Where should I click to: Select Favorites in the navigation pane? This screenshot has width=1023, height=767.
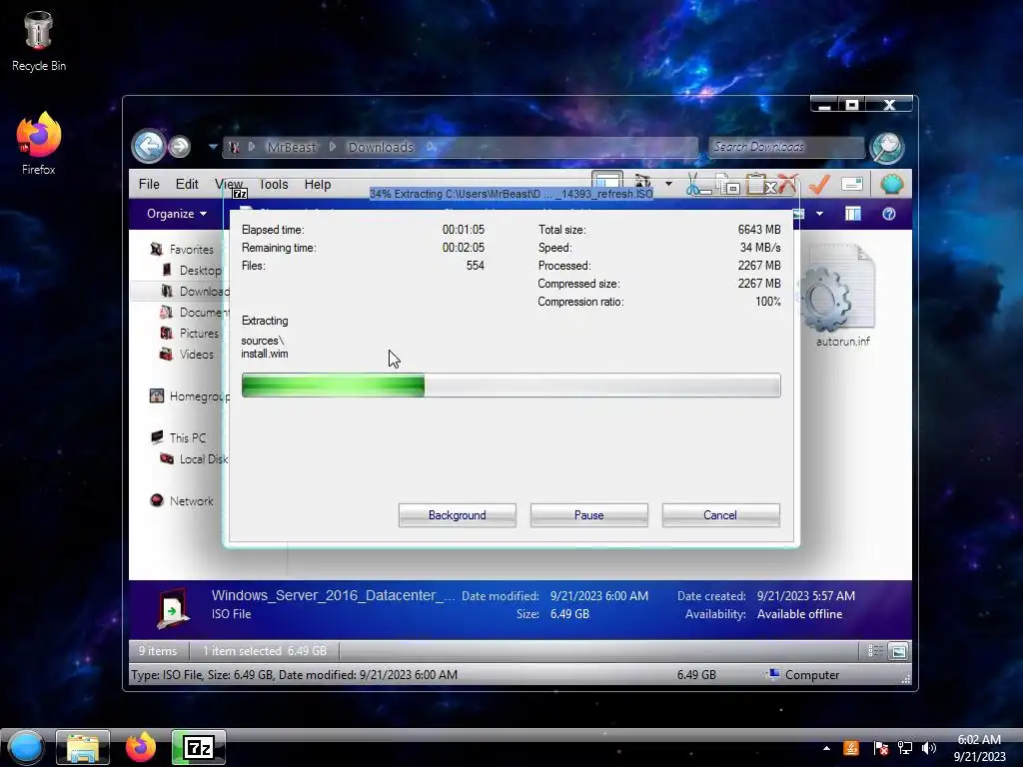(x=191, y=249)
